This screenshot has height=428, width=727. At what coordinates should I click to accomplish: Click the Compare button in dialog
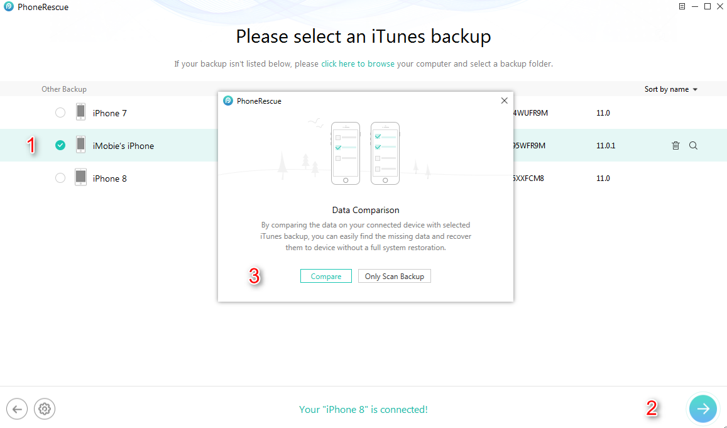click(x=326, y=276)
